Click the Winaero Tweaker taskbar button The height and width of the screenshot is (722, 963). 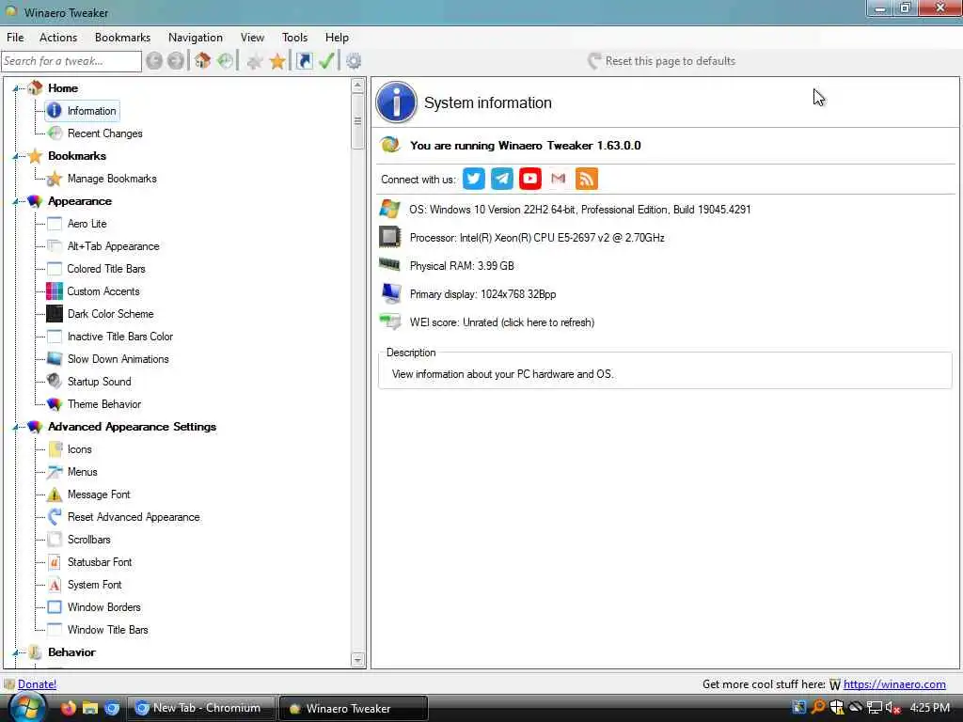pos(354,708)
